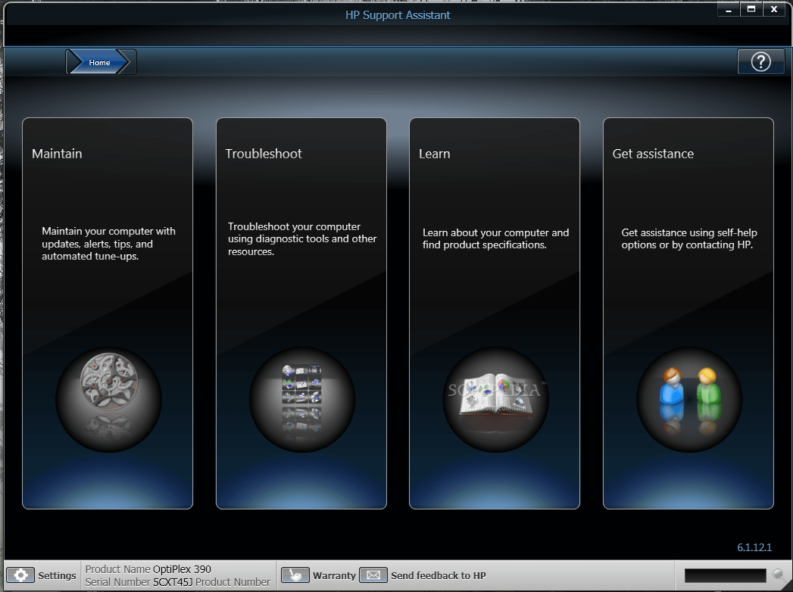Image resolution: width=793 pixels, height=592 pixels.
Task: Click the search input field
Action: (726, 575)
